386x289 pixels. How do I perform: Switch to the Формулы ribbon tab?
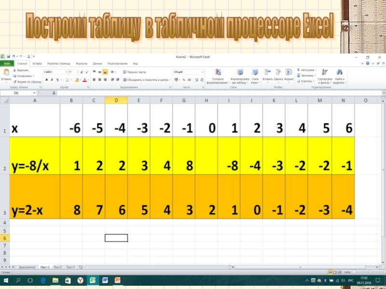(82, 63)
